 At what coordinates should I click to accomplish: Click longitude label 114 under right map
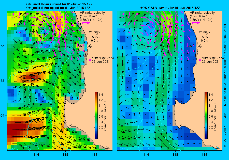point(146,155)
